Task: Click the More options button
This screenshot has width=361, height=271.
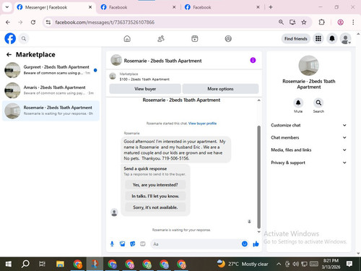Action: pos(220,89)
